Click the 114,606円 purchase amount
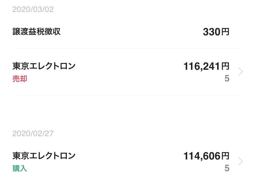The width and height of the screenshot is (255, 185). tap(206, 156)
